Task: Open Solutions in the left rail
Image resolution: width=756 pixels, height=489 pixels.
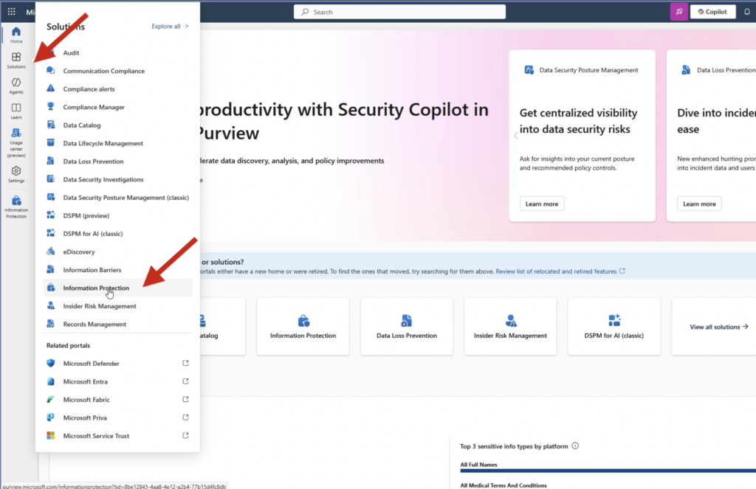Action: (x=16, y=60)
